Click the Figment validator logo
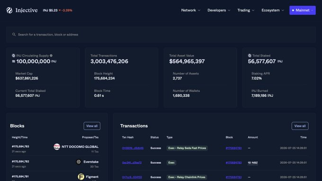Screen dimensions: 322x181 (x=81, y=177)
